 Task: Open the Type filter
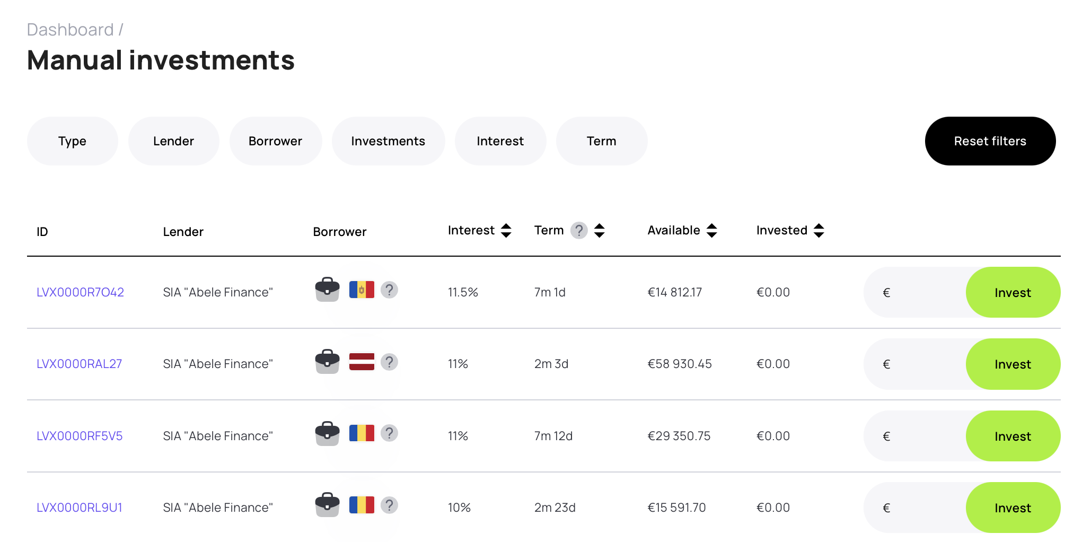tap(73, 141)
